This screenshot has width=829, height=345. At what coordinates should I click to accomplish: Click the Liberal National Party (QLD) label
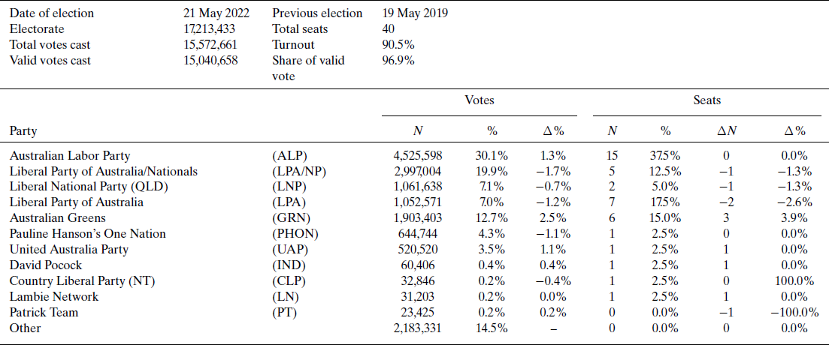pyautogui.click(x=89, y=187)
